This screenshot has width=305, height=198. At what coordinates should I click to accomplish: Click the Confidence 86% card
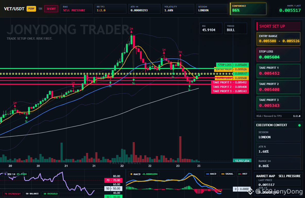[x=248, y=9]
